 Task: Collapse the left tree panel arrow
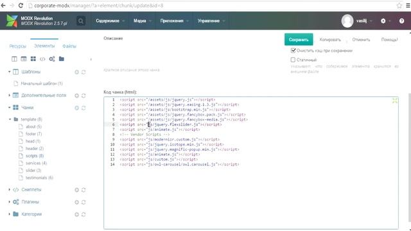[91, 60]
